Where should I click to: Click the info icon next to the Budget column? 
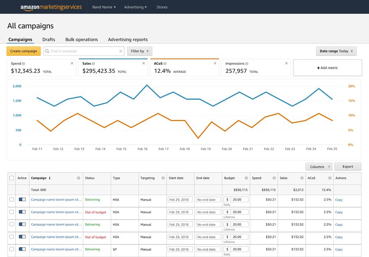coord(246,178)
